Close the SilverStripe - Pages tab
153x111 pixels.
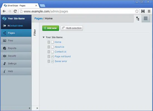tap(36, 6)
